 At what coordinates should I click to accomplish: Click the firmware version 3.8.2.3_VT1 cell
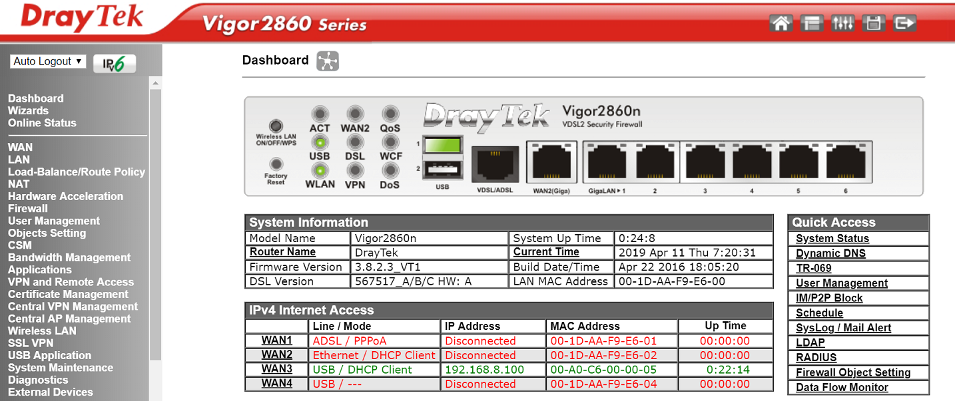tap(429, 267)
